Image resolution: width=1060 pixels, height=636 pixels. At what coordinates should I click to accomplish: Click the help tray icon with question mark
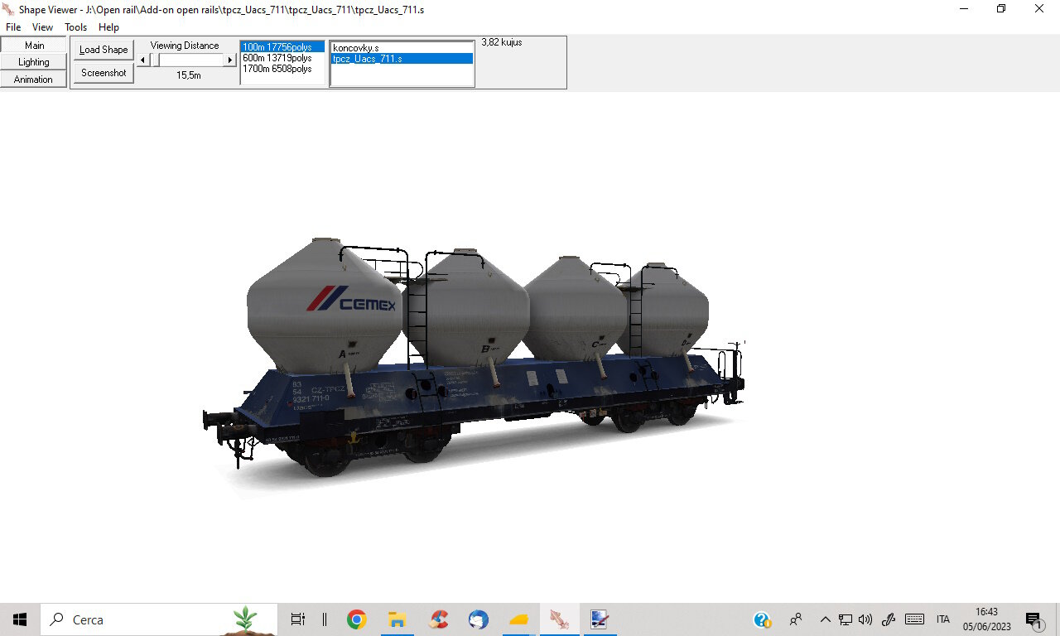[x=762, y=619]
